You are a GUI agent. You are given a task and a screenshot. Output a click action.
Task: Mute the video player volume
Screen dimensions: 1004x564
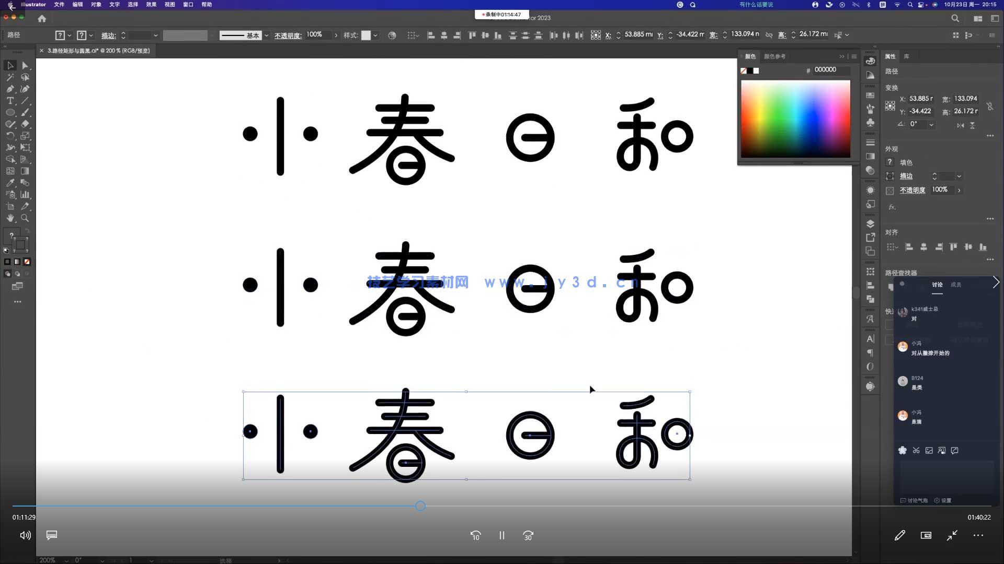pos(25,535)
